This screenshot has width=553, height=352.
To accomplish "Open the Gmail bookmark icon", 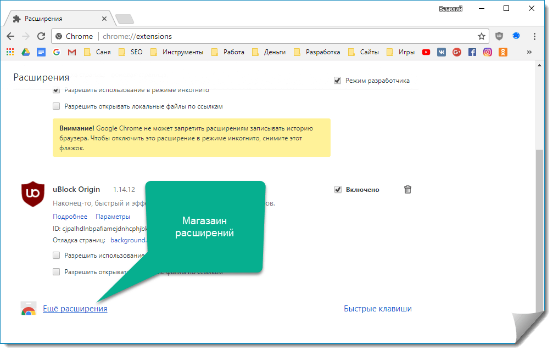I will 71,52.
